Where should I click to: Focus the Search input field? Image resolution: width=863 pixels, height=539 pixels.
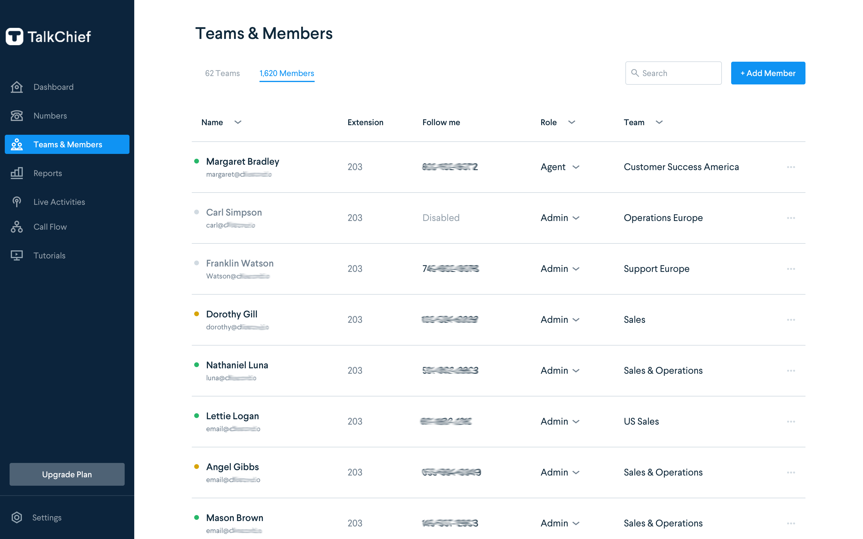pyautogui.click(x=679, y=73)
